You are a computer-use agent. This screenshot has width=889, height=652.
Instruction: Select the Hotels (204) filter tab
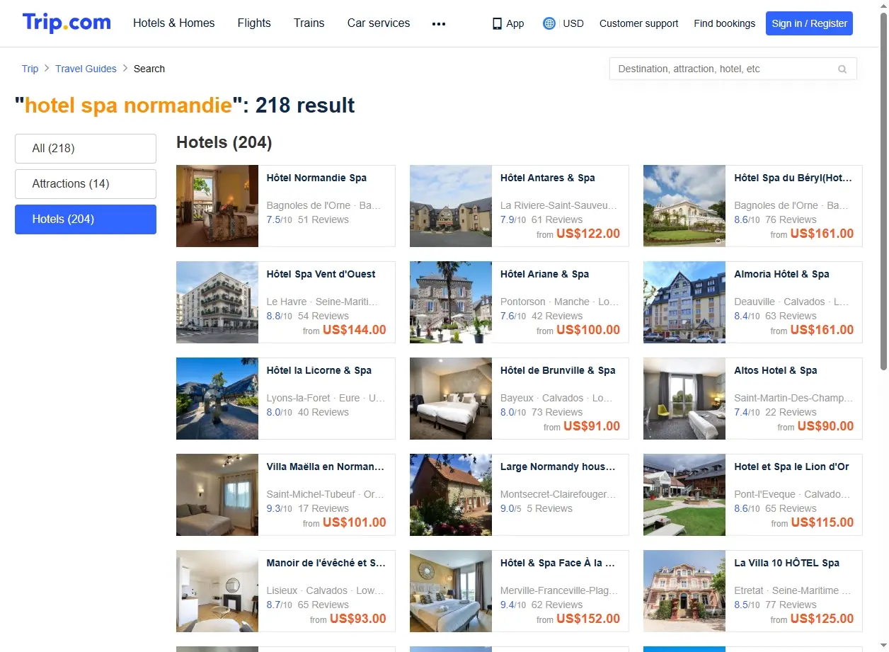click(x=86, y=219)
